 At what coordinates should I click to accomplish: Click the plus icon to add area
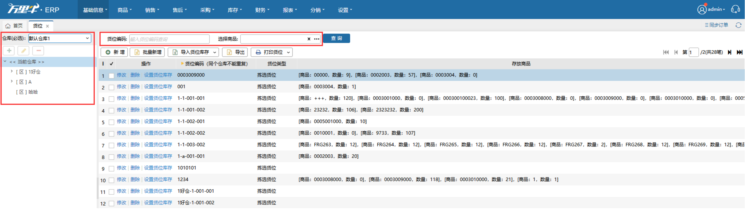click(9, 51)
